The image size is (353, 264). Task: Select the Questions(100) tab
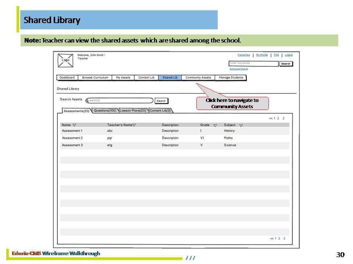click(105, 110)
